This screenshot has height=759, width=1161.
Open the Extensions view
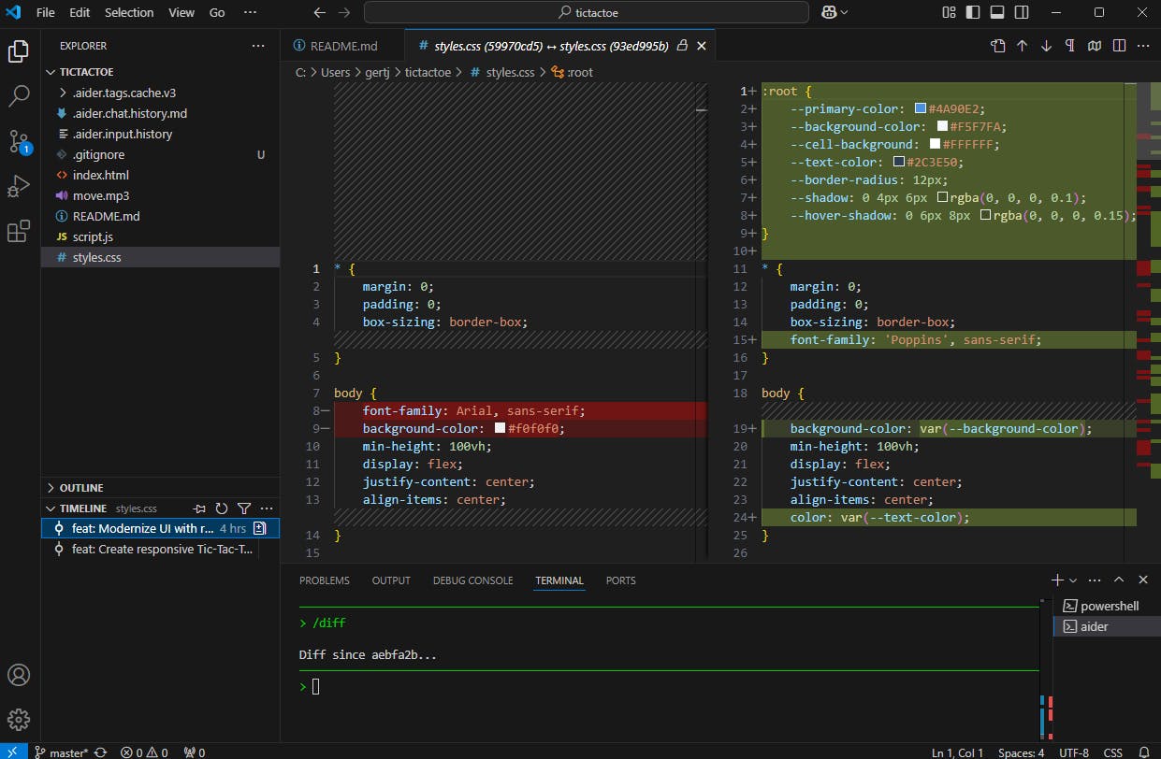(19, 232)
